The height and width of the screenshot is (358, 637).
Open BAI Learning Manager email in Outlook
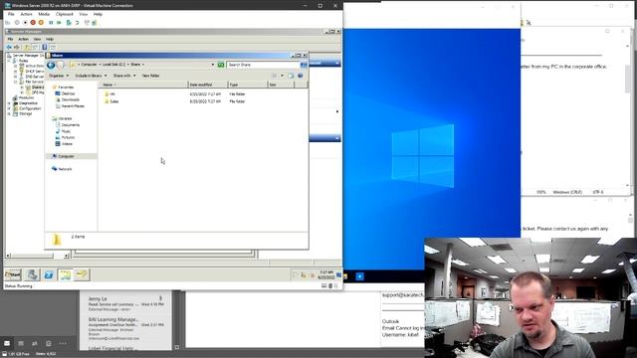[125, 328]
